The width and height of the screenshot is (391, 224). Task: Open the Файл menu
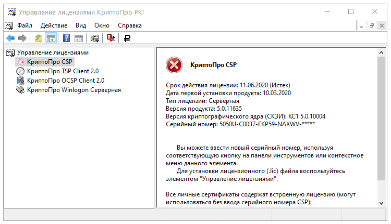(25, 25)
